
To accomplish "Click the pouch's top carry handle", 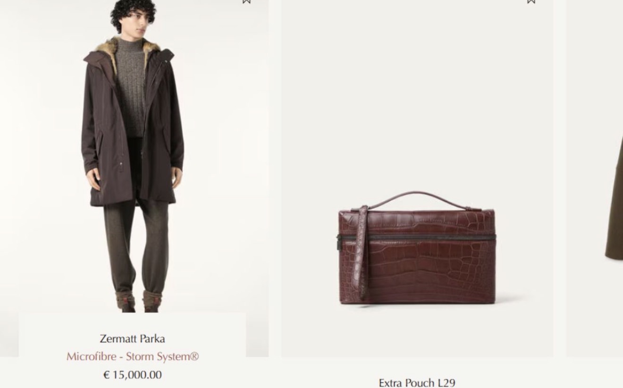I will (415, 198).
